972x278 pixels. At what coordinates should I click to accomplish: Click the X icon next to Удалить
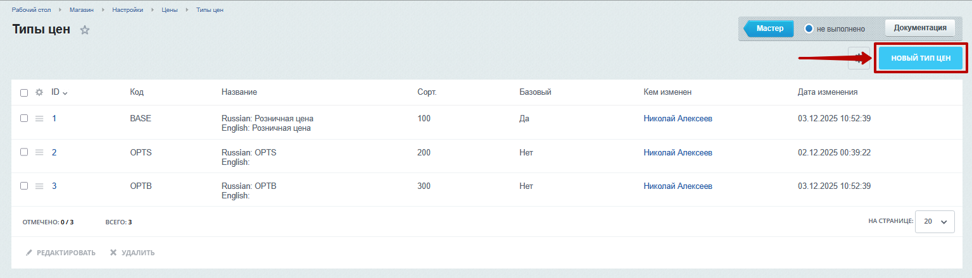[113, 253]
